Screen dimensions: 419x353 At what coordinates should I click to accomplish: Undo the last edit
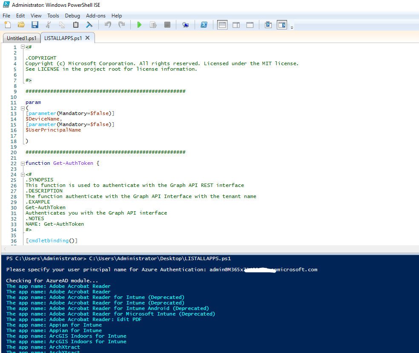click(108, 25)
